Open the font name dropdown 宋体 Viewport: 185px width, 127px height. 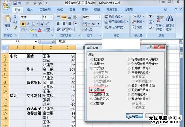41,17
